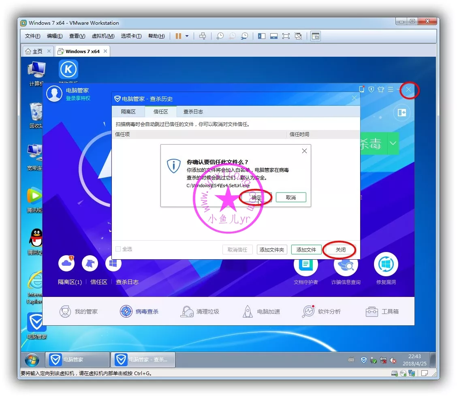Open the 诈骗信息查询 icon
Image resolution: width=457 pixels, height=397 pixels.
point(346,265)
